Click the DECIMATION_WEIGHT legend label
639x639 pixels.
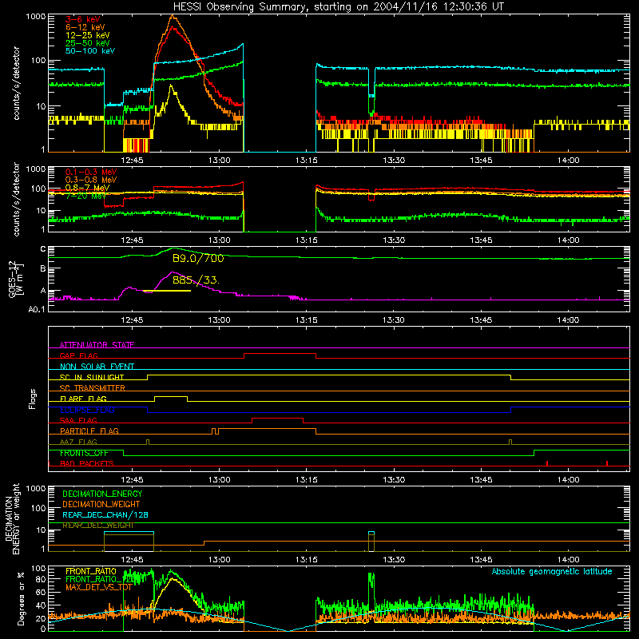(101, 505)
